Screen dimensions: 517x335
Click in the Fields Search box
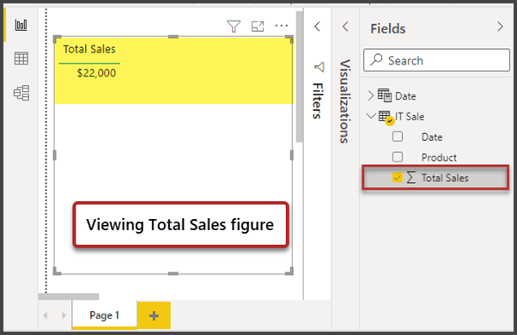point(436,60)
